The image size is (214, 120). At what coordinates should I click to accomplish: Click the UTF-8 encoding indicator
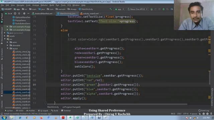(x=186, y=114)
